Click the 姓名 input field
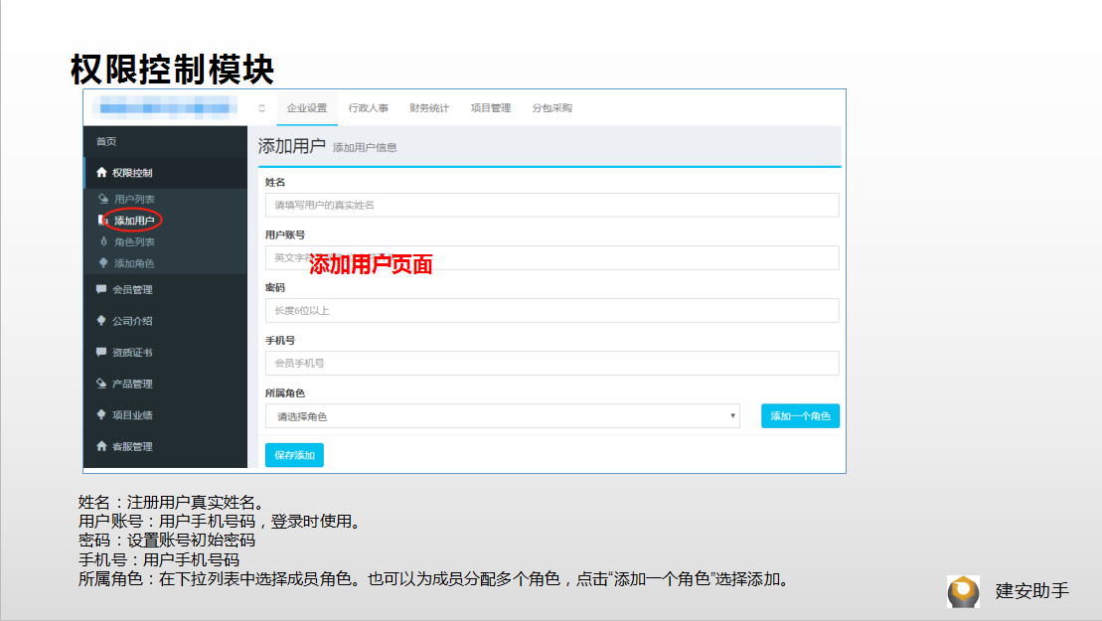 click(x=551, y=205)
